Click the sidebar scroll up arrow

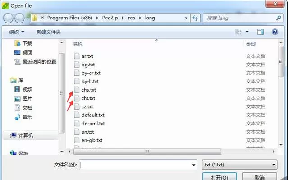[62, 42]
